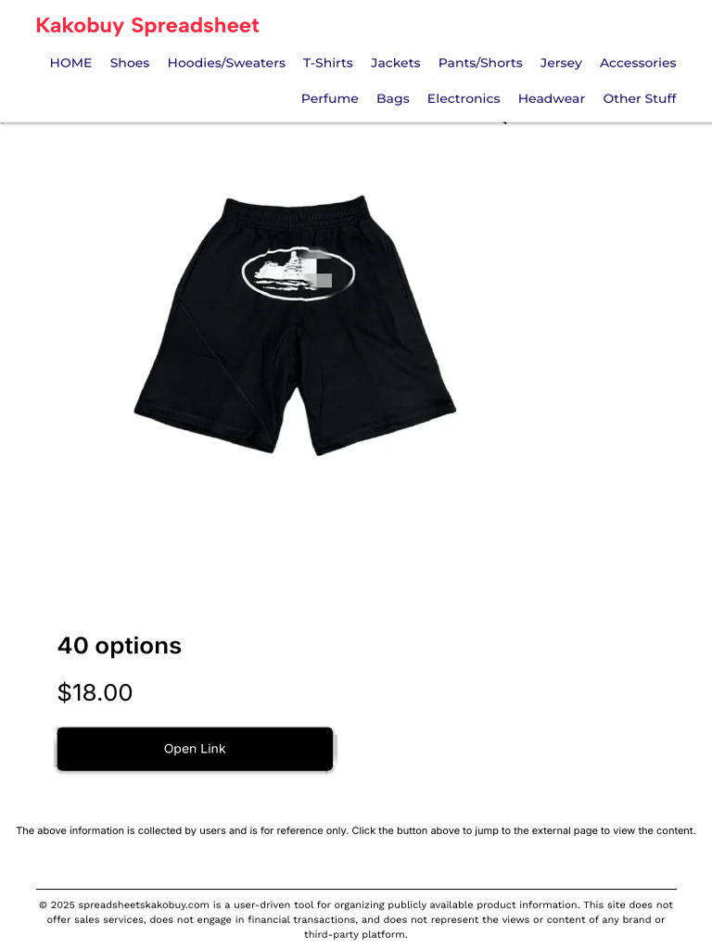
Task: Click the $18.00 price text
Action: [x=95, y=692]
